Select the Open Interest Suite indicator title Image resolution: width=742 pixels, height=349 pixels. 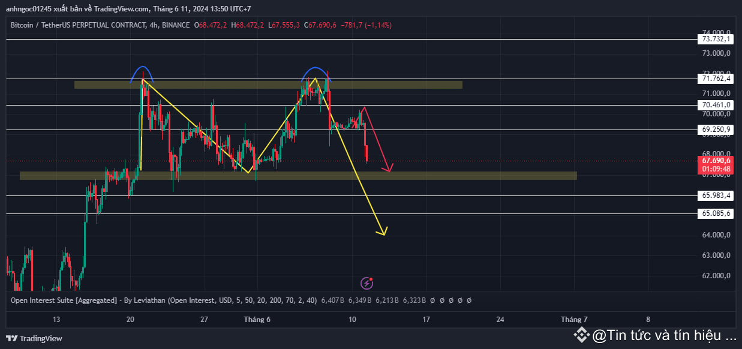tap(64, 300)
